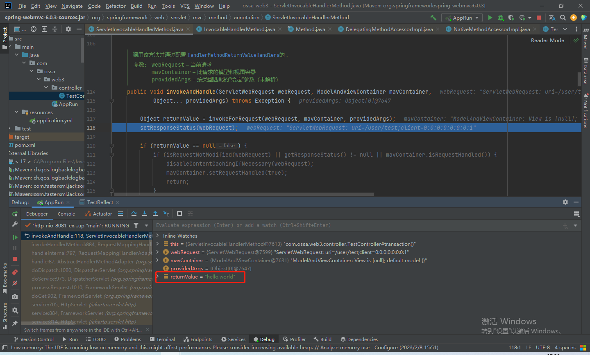Open Version Control tool window
The image size is (590, 355).
[x=34, y=339]
